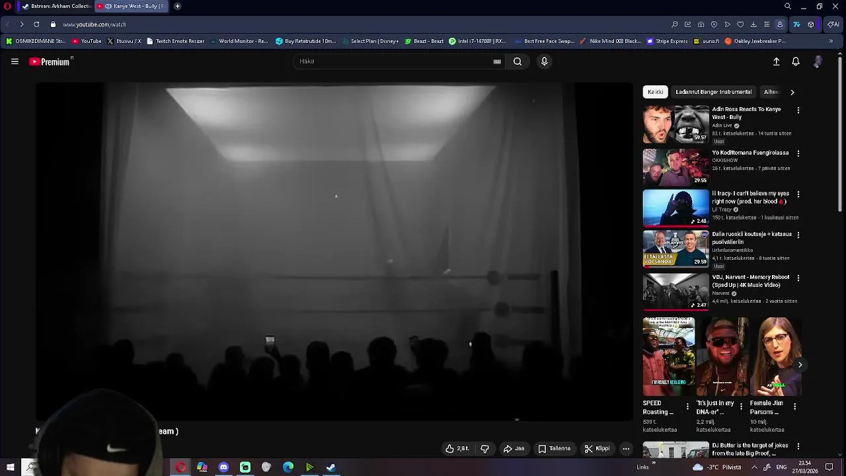Open Steam from the taskbar
Screen dimensions: 846x476
[331, 467]
